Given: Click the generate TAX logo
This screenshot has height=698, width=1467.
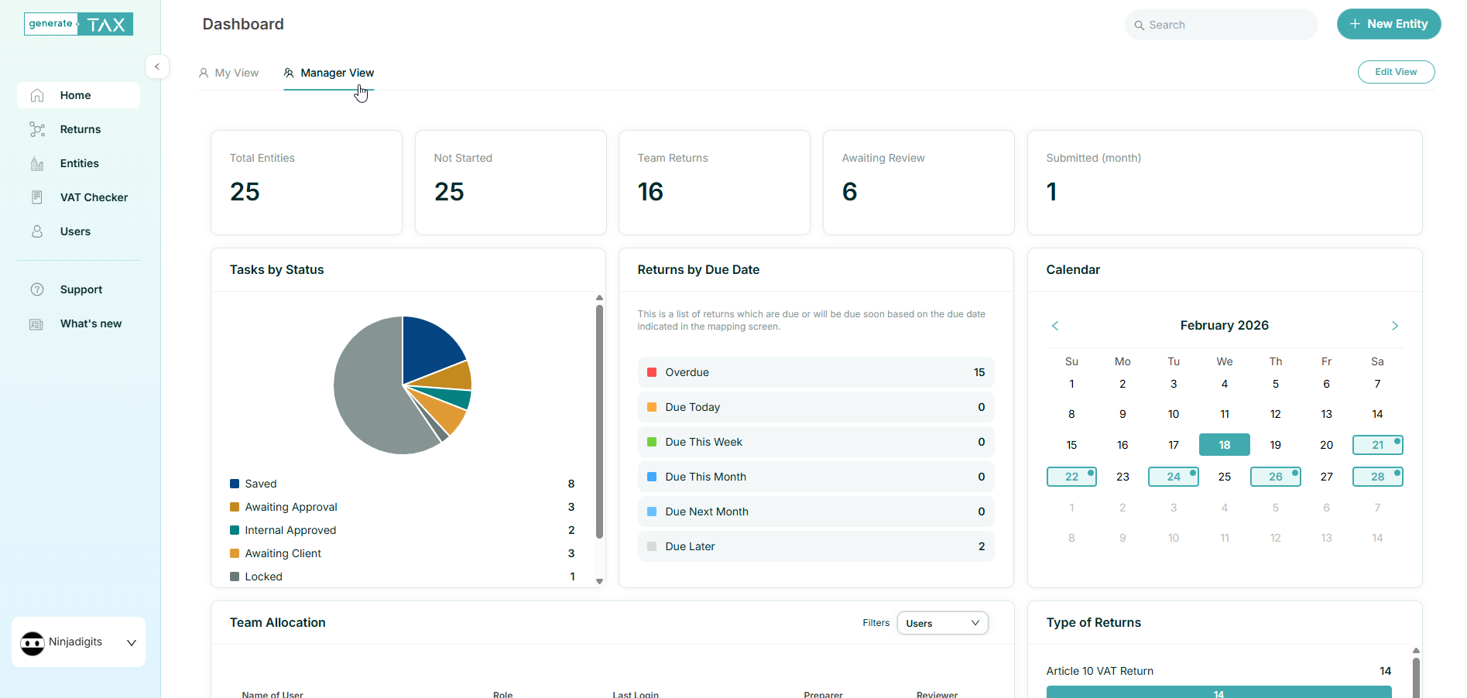Looking at the screenshot, I should pos(78,24).
